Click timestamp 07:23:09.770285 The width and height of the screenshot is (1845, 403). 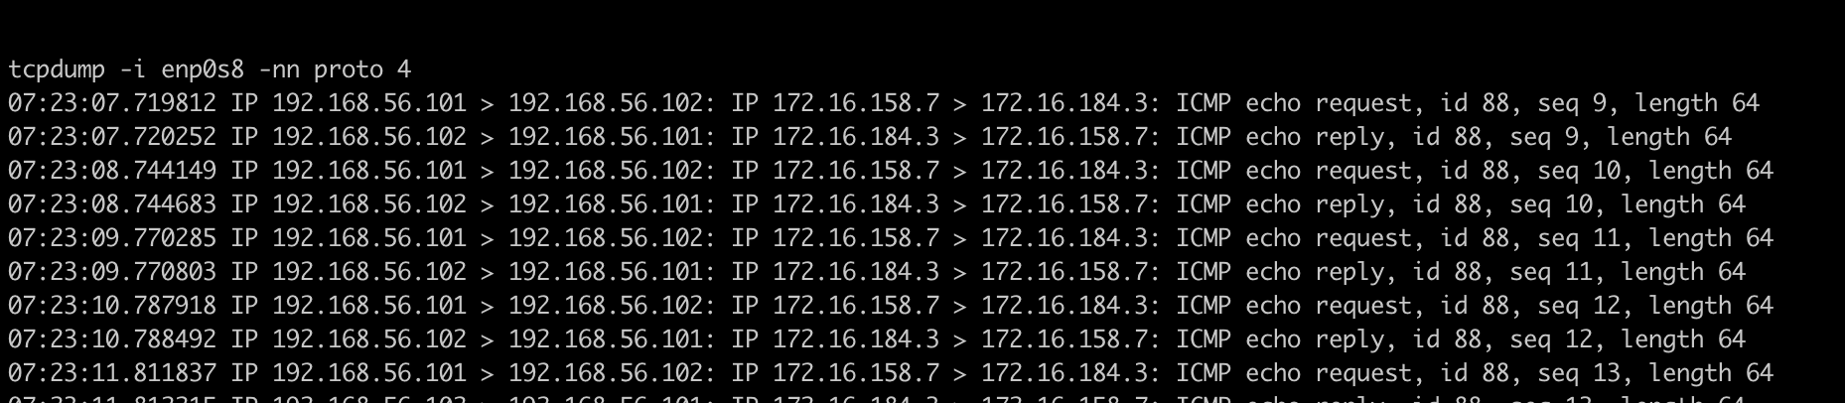[x=112, y=238]
